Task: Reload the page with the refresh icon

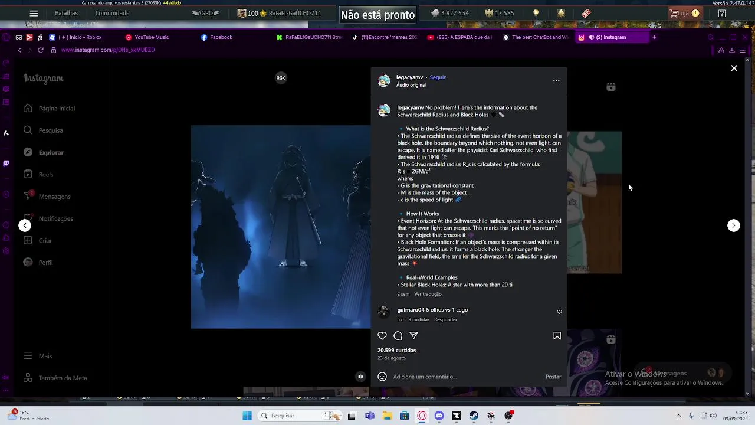Action: point(40,50)
